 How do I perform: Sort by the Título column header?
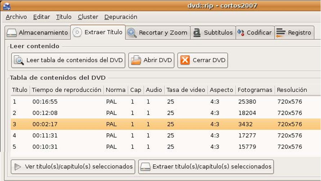(x=20, y=90)
